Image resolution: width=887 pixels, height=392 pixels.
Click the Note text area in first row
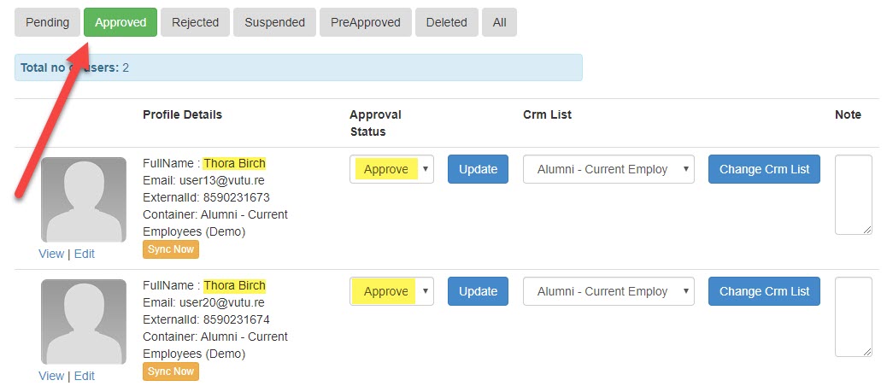(854, 195)
